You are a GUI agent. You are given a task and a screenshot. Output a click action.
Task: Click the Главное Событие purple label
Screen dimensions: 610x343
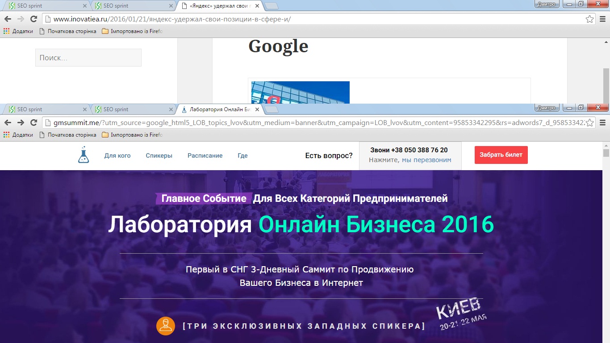(x=203, y=198)
